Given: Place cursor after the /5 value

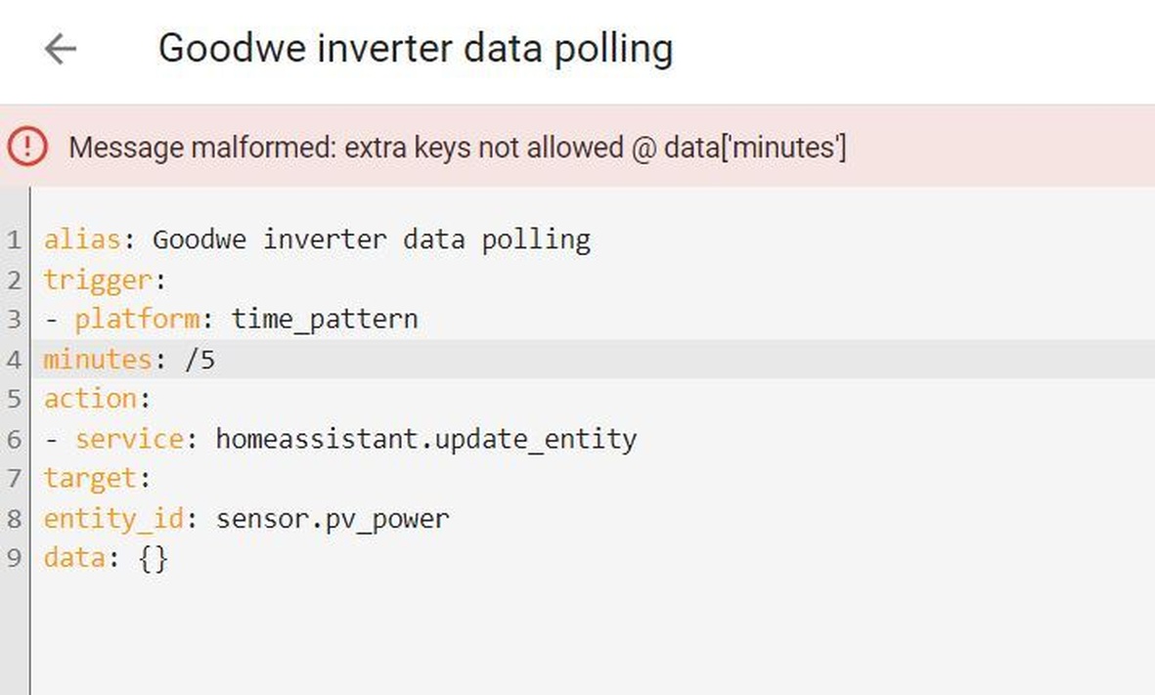Looking at the screenshot, I should pos(216,360).
